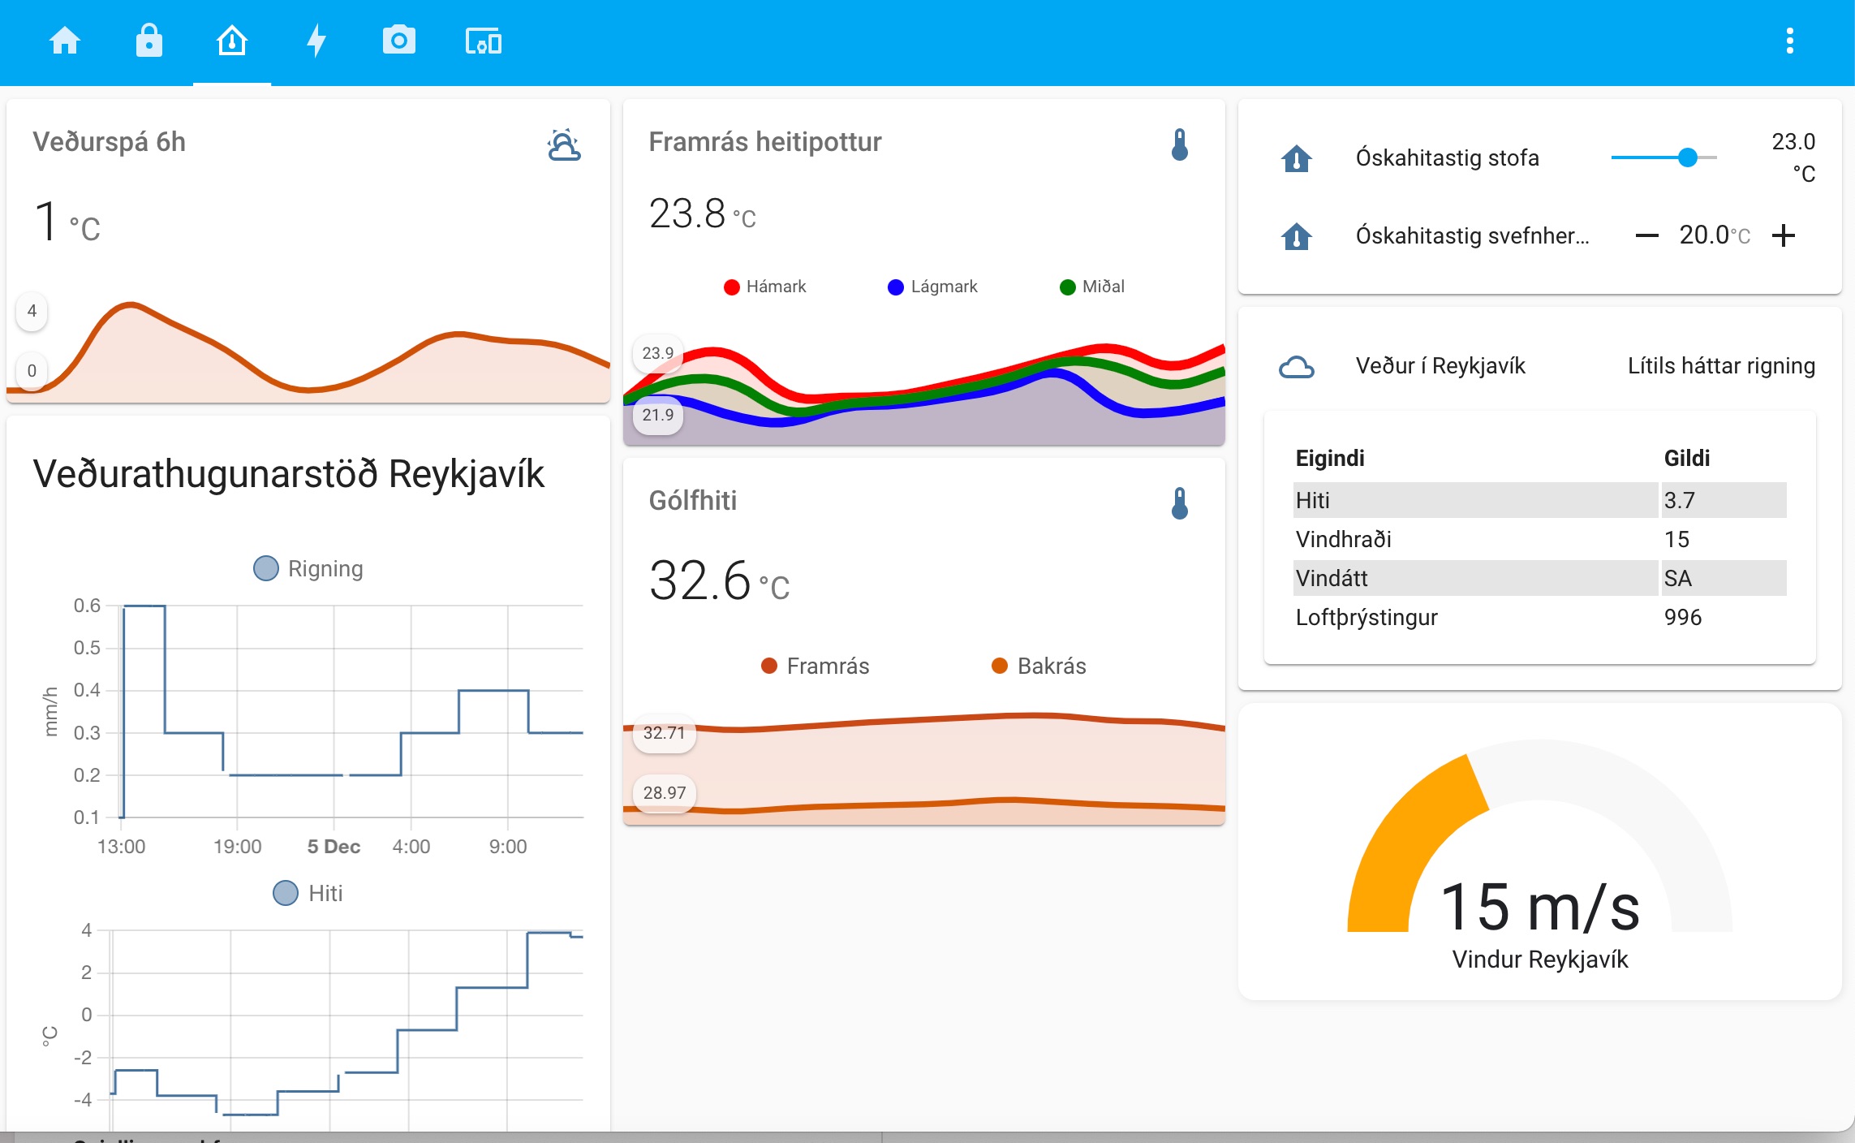This screenshot has height=1143, width=1855.
Task: Click thermometer icon on Gólfhiti card
Action: (x=1180, y=503)
